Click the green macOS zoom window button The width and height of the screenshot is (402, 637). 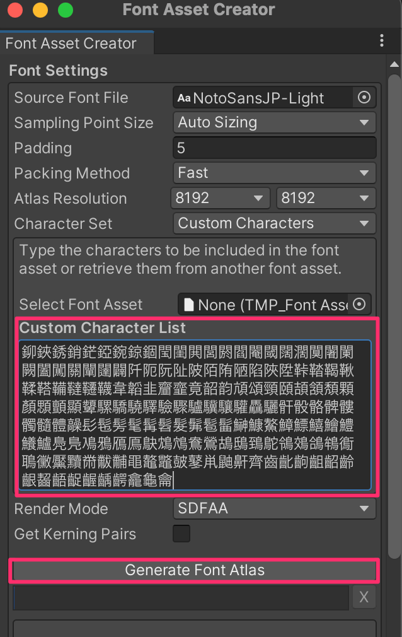[65, 11]
